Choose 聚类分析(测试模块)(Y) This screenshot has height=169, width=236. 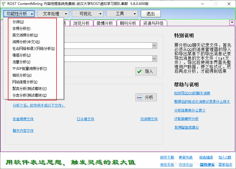point(29,89)
